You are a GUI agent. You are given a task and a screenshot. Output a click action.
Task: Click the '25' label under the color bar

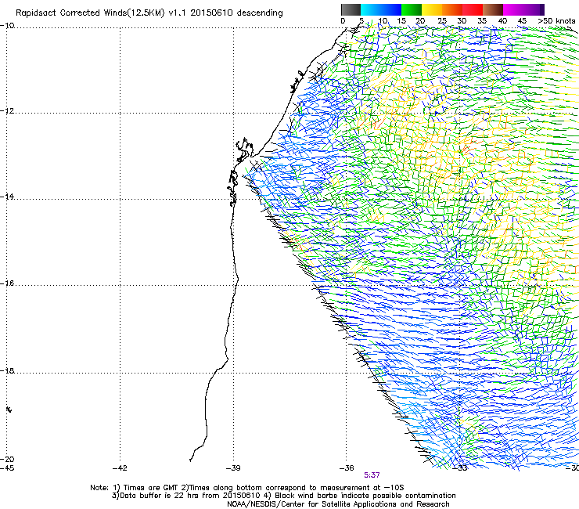pyautogui.click(x=442, y=20)
